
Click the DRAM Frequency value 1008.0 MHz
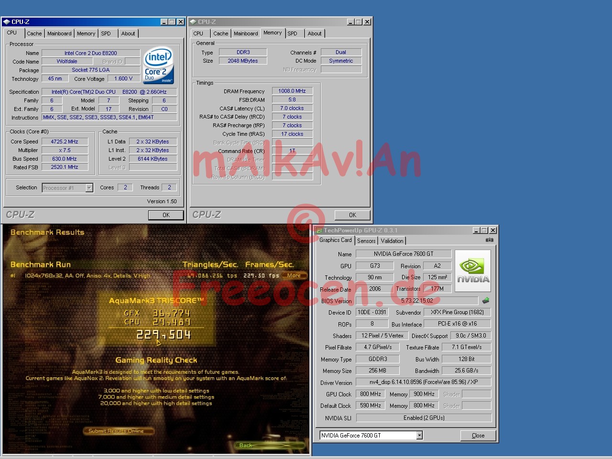click(x=292, y=91)
